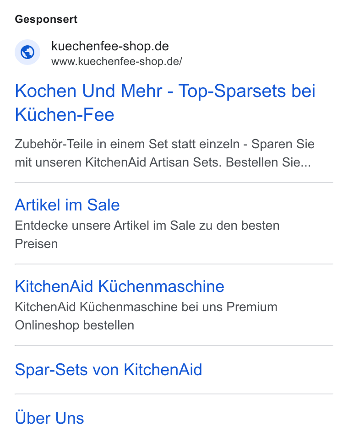Viewport: 348px width, 442px height.
Task: Click the divider line above Spar-Sets von KitchenAid
Action: 174,345
